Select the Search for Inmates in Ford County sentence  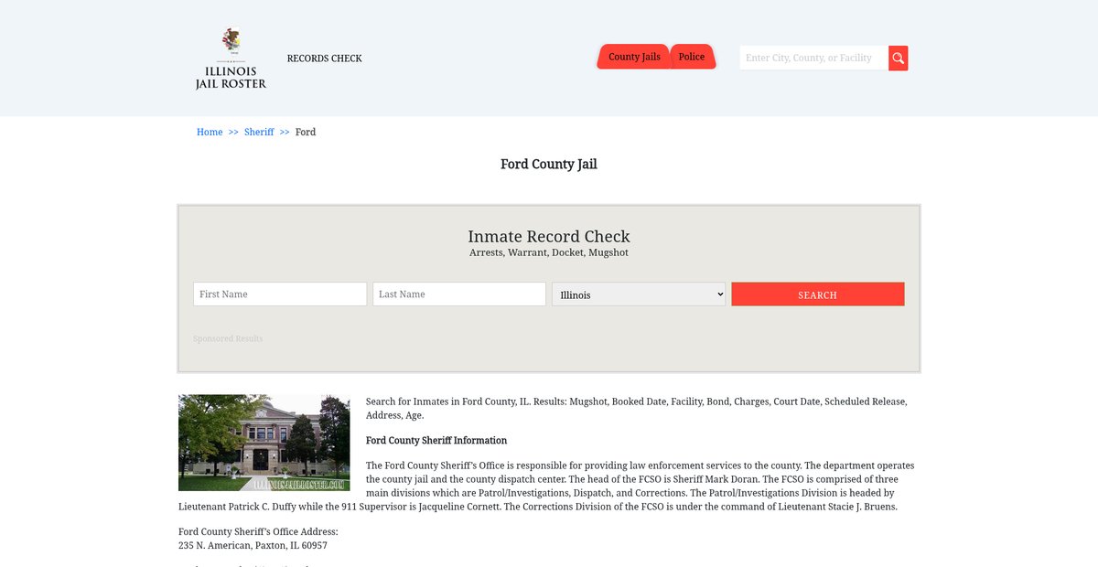(x=636, y=409)
